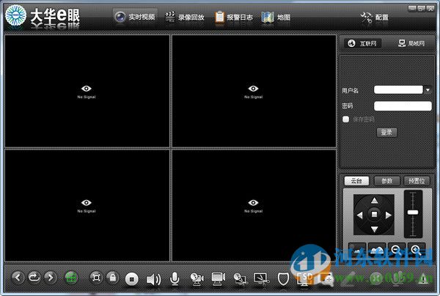Minimize the 大华e眼 window
This screenshot has height=296, width=440.
point(412,9)
